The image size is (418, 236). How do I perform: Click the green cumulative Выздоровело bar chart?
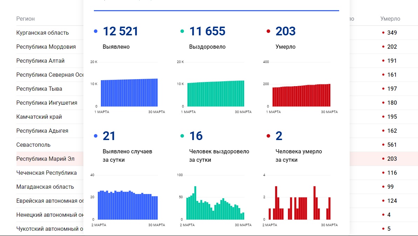tap(215, 93)
